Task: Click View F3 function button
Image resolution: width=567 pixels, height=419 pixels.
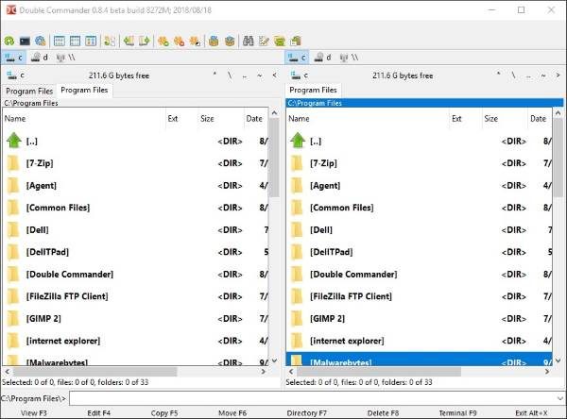Action: coord(34,412)
